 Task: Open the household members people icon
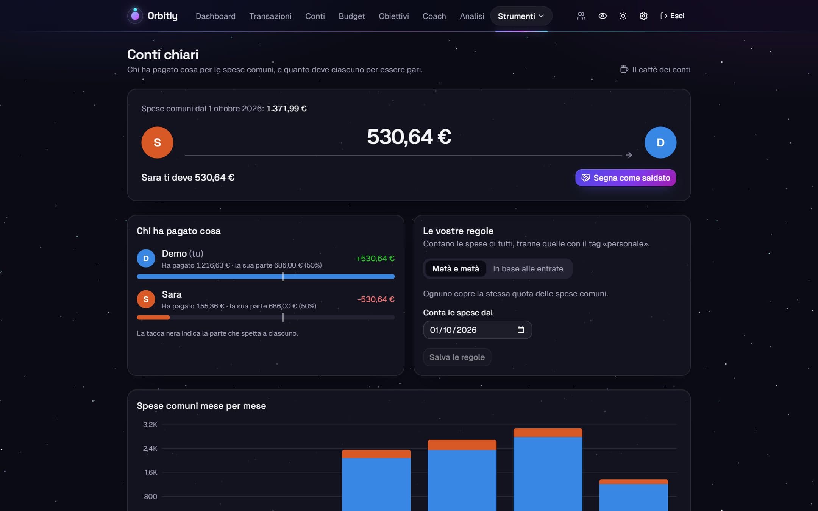coord(581,16)
